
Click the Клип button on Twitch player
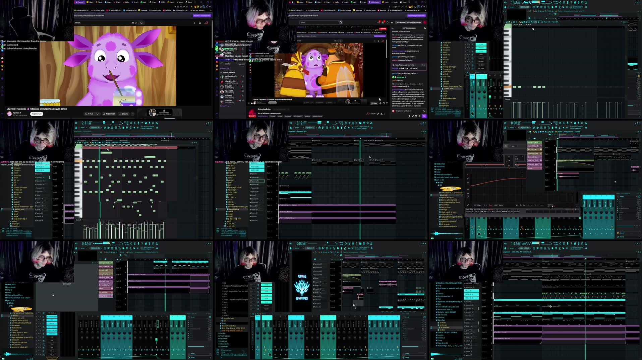pyautogui.click(x=374, y=103)
